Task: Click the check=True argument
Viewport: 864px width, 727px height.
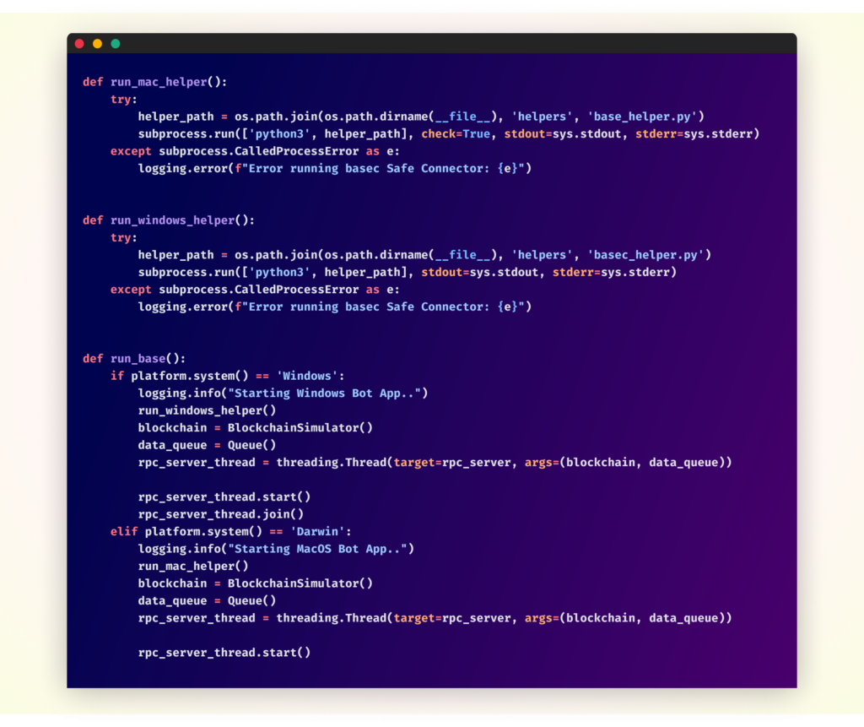Action: 456,134
